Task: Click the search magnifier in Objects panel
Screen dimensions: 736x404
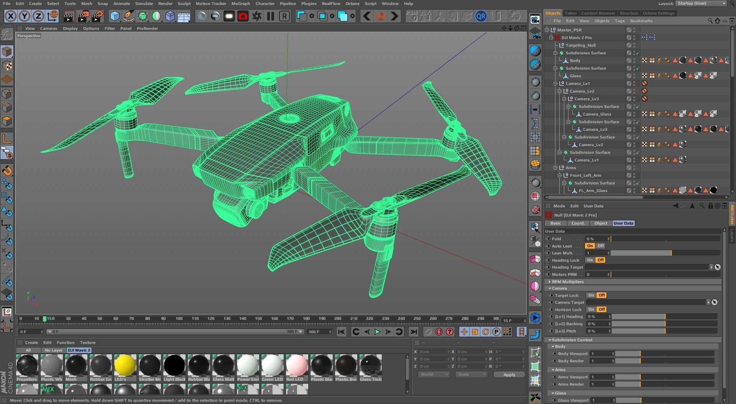Action: coord(710,21)
